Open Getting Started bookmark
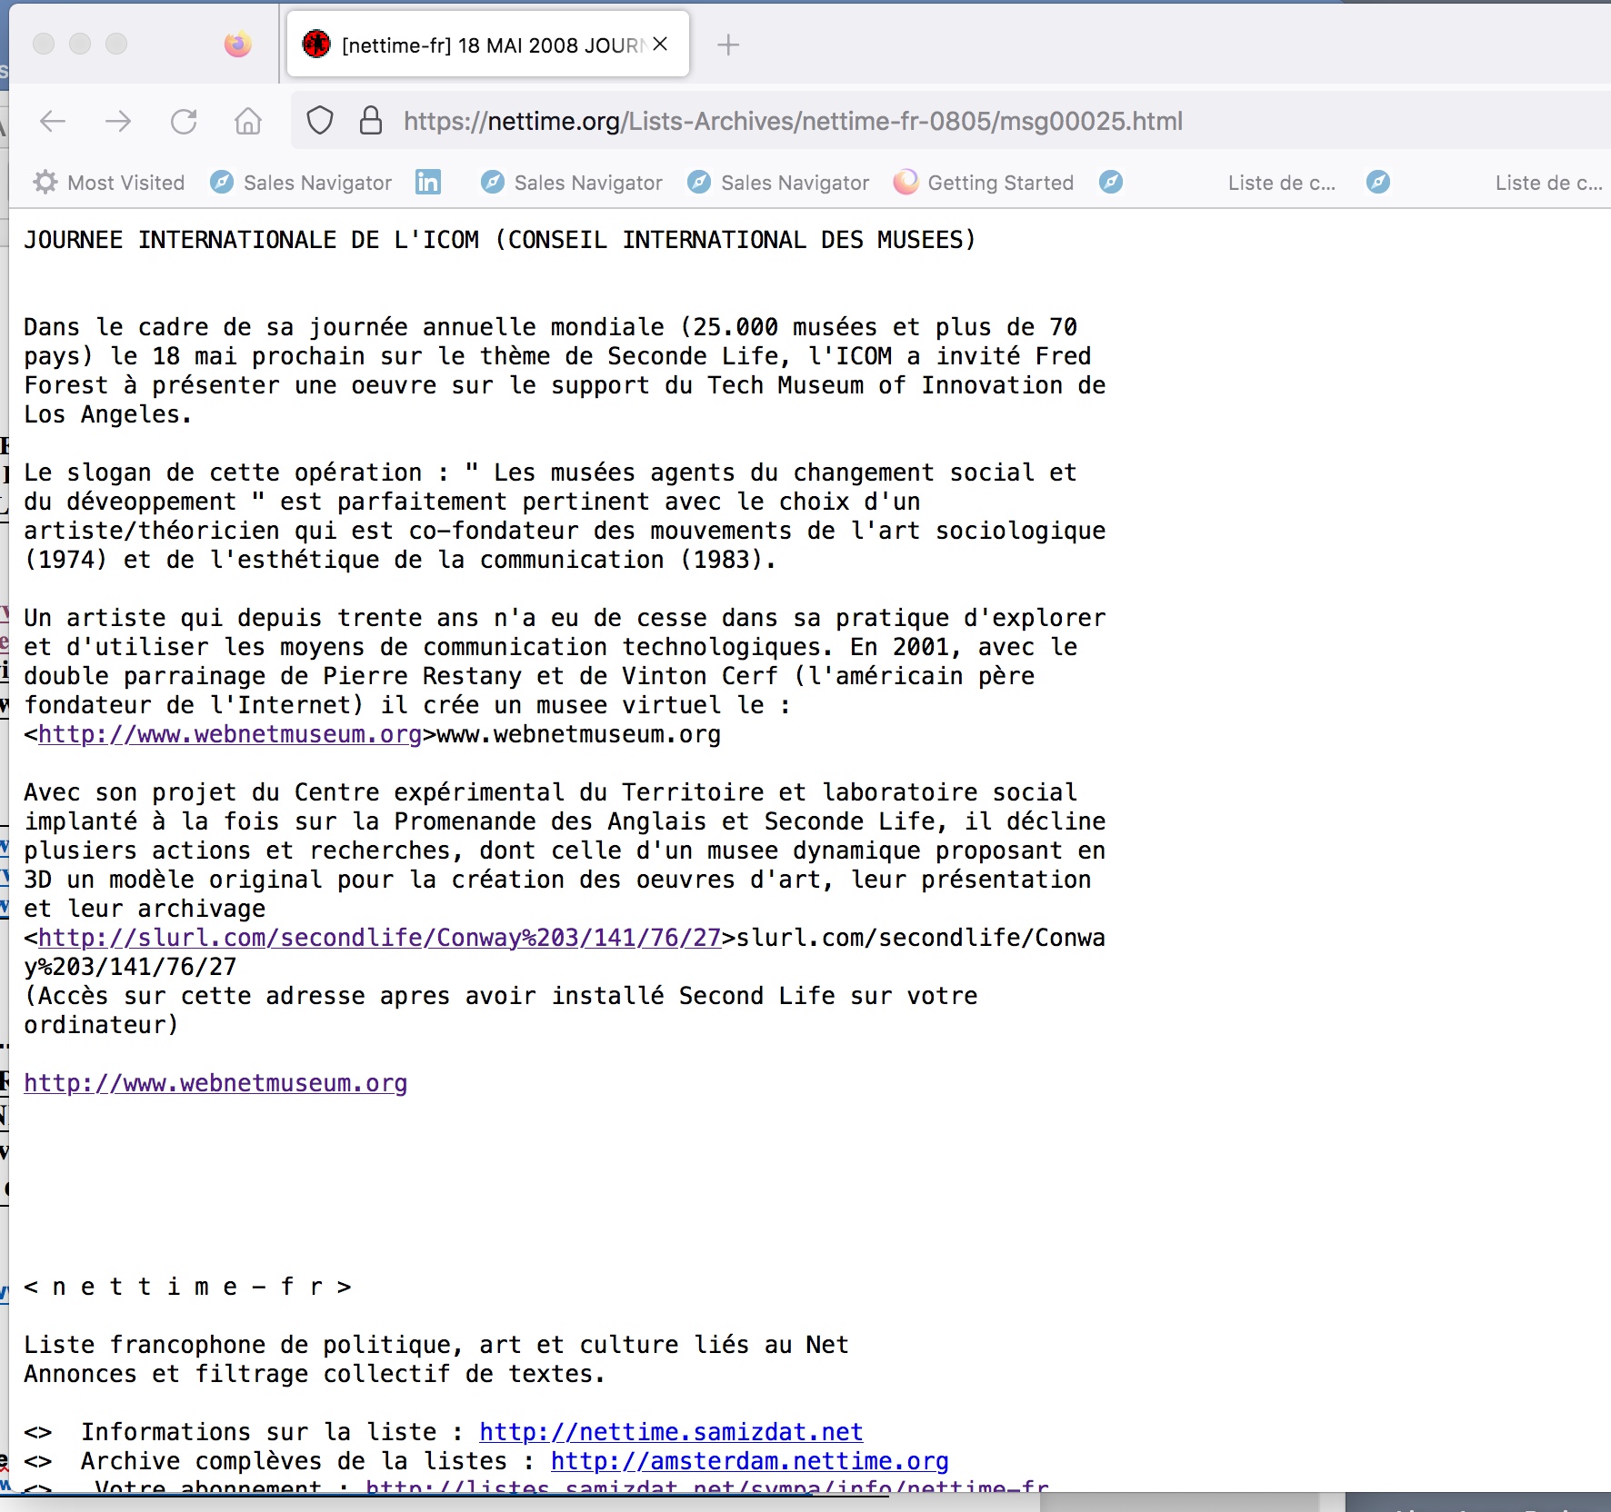The image size is (1611, 1512). 984,183
